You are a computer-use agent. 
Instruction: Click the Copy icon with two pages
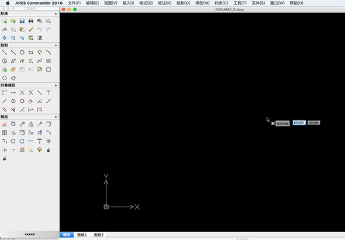(13, 29)
